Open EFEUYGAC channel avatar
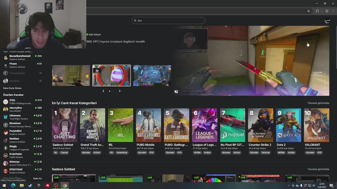 pyautogui.click(x=6, y=171)
